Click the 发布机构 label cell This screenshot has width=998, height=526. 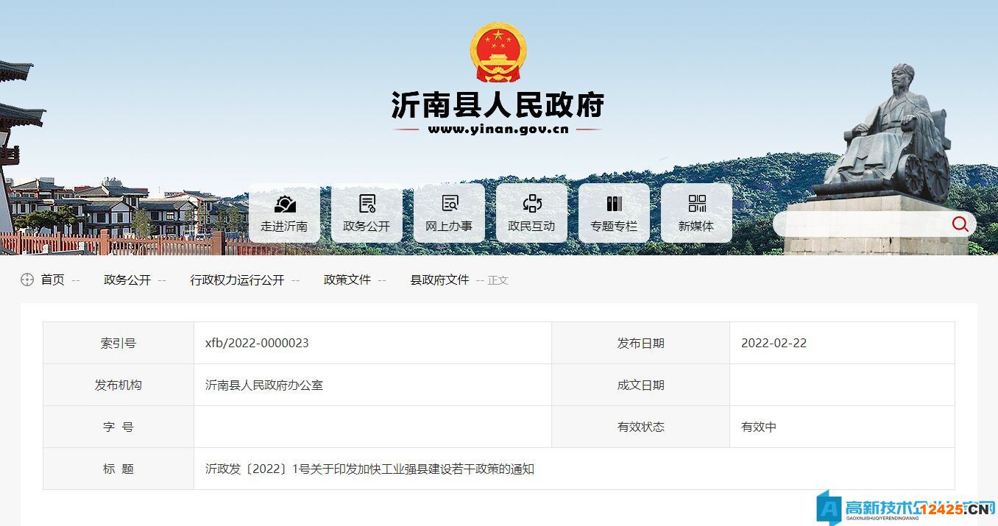point(118,385)
